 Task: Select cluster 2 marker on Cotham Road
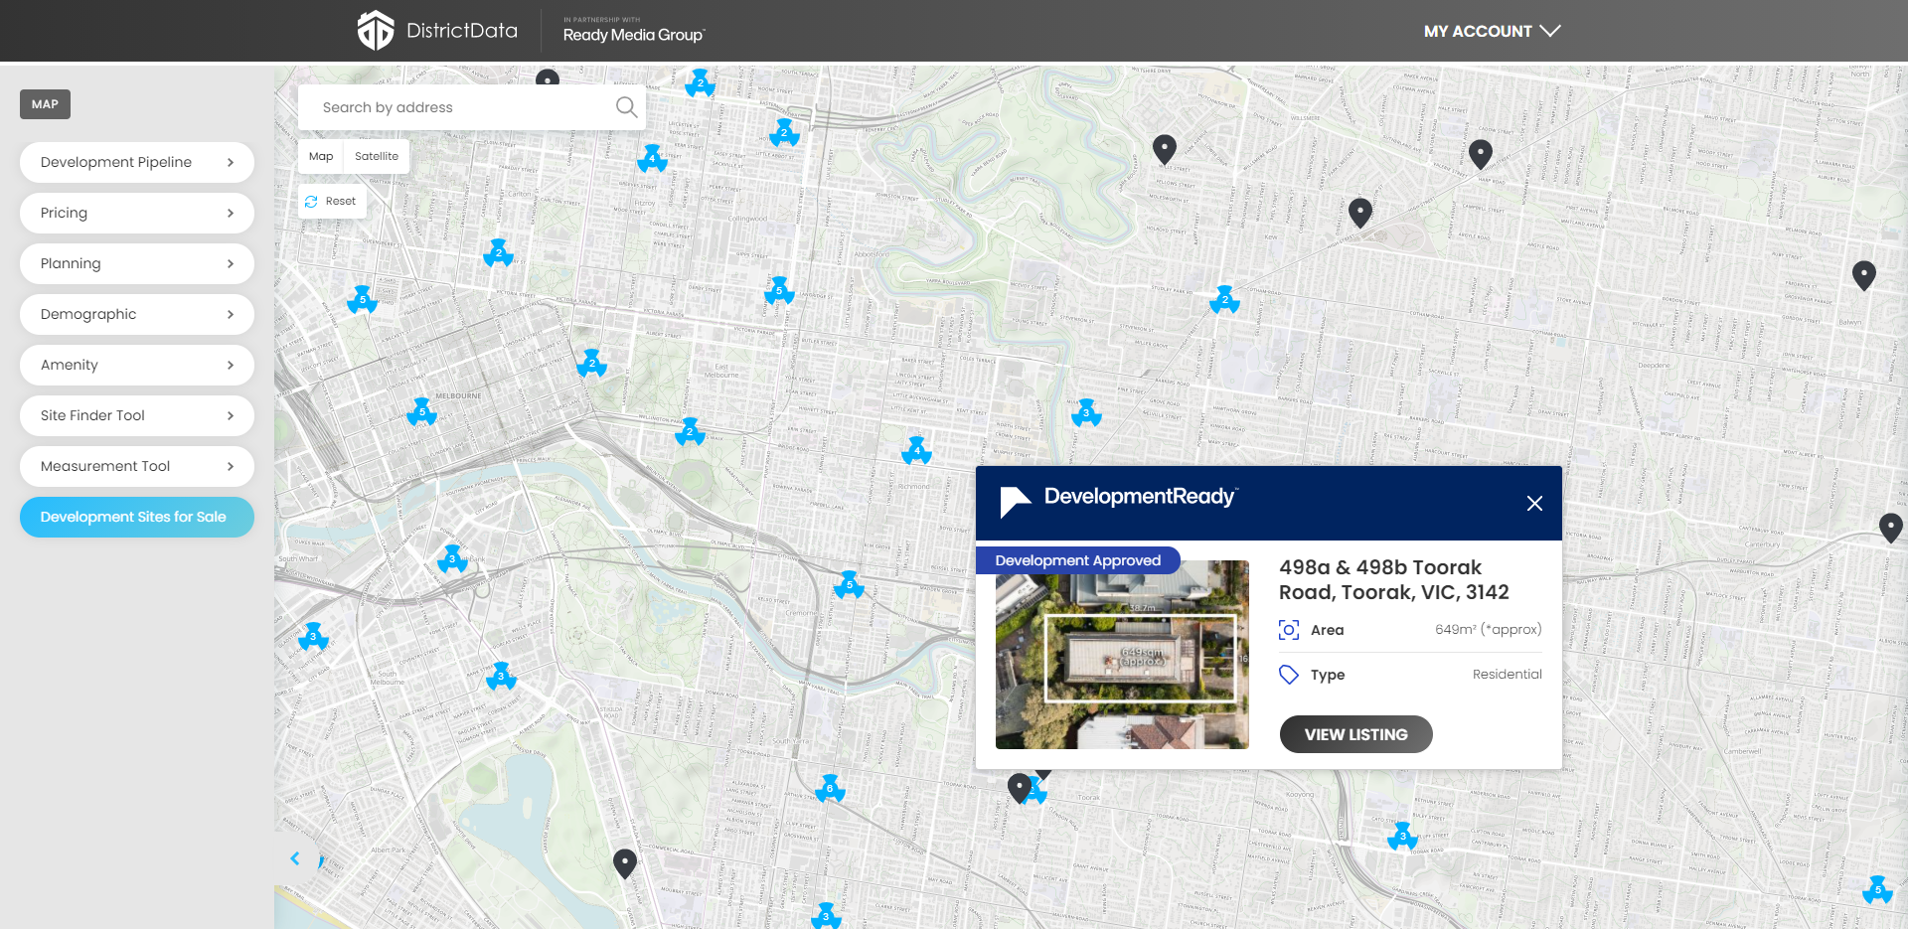click(1224, 299)
